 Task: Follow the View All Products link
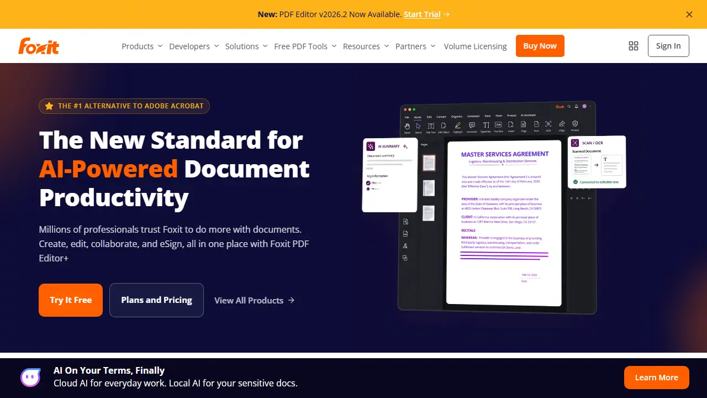point(254,300)
